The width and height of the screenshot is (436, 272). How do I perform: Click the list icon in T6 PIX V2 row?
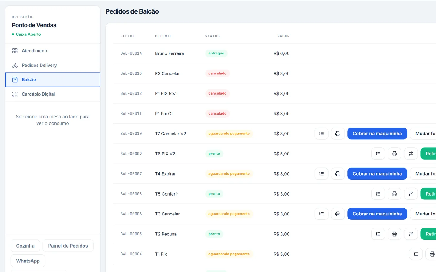pyautogui.click(x=378, y=154)
